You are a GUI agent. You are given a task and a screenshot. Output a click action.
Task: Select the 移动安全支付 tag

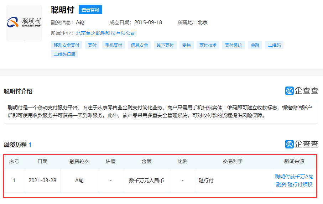tap(67, 45)
